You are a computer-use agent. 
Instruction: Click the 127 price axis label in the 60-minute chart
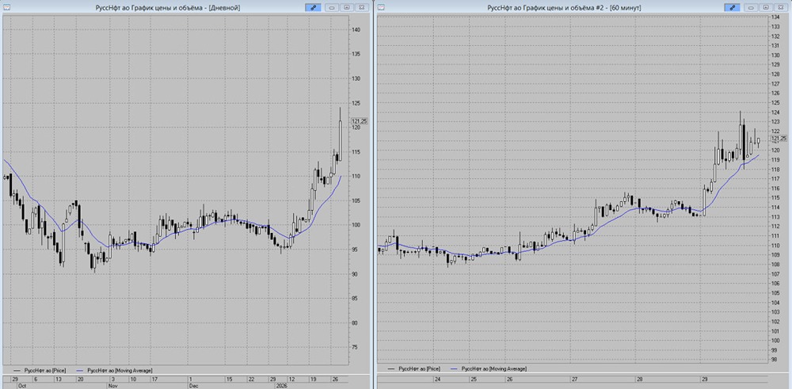click(777, 84)
